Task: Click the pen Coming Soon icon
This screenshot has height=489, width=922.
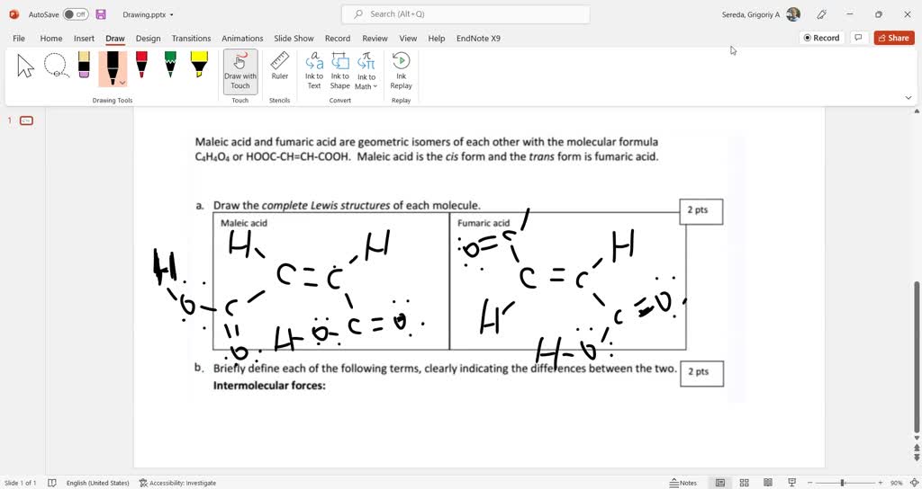Action: click(x=822, y=14)
